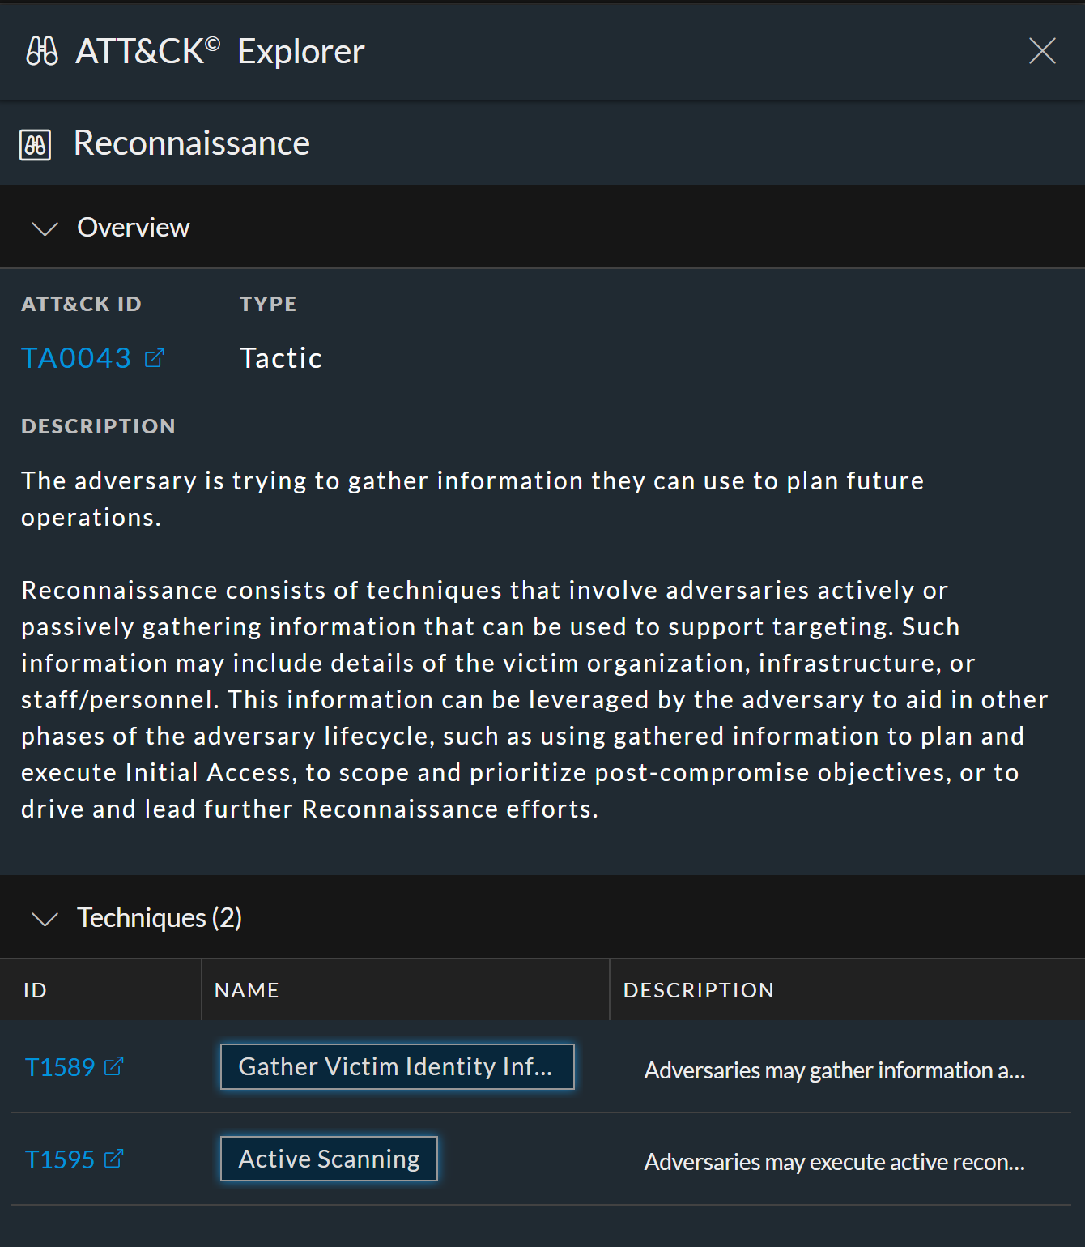Image resolution: width=1085 pixels, height=1247 pixels.
Task: Open the TA0043 tactic link
Action: (76, 357)
